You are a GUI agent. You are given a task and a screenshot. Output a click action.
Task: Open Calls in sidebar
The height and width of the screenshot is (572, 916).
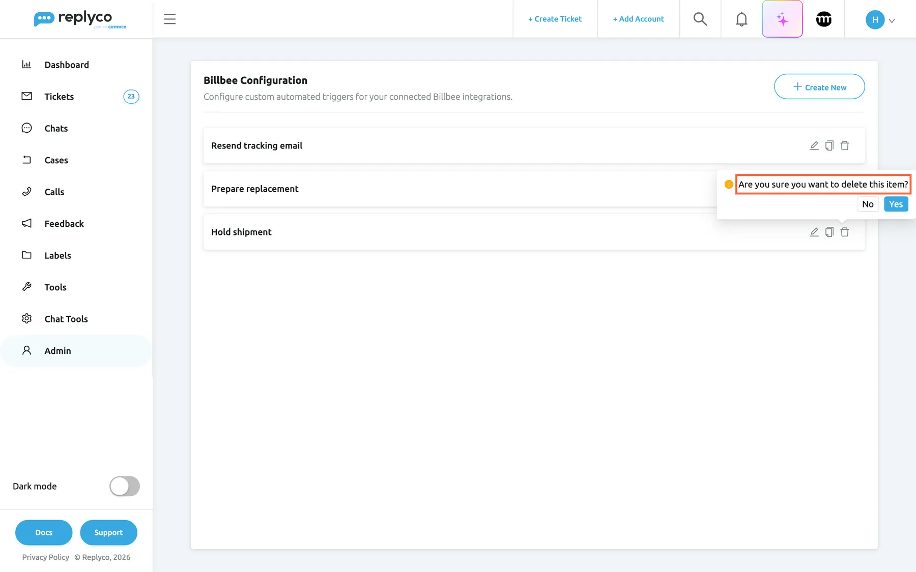pos(76,192)
